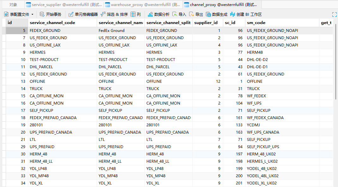The width and height of the screenshot is (338, 187).
Task: Click the 创建 BI 工作区 label
Action: coord(249,15)
